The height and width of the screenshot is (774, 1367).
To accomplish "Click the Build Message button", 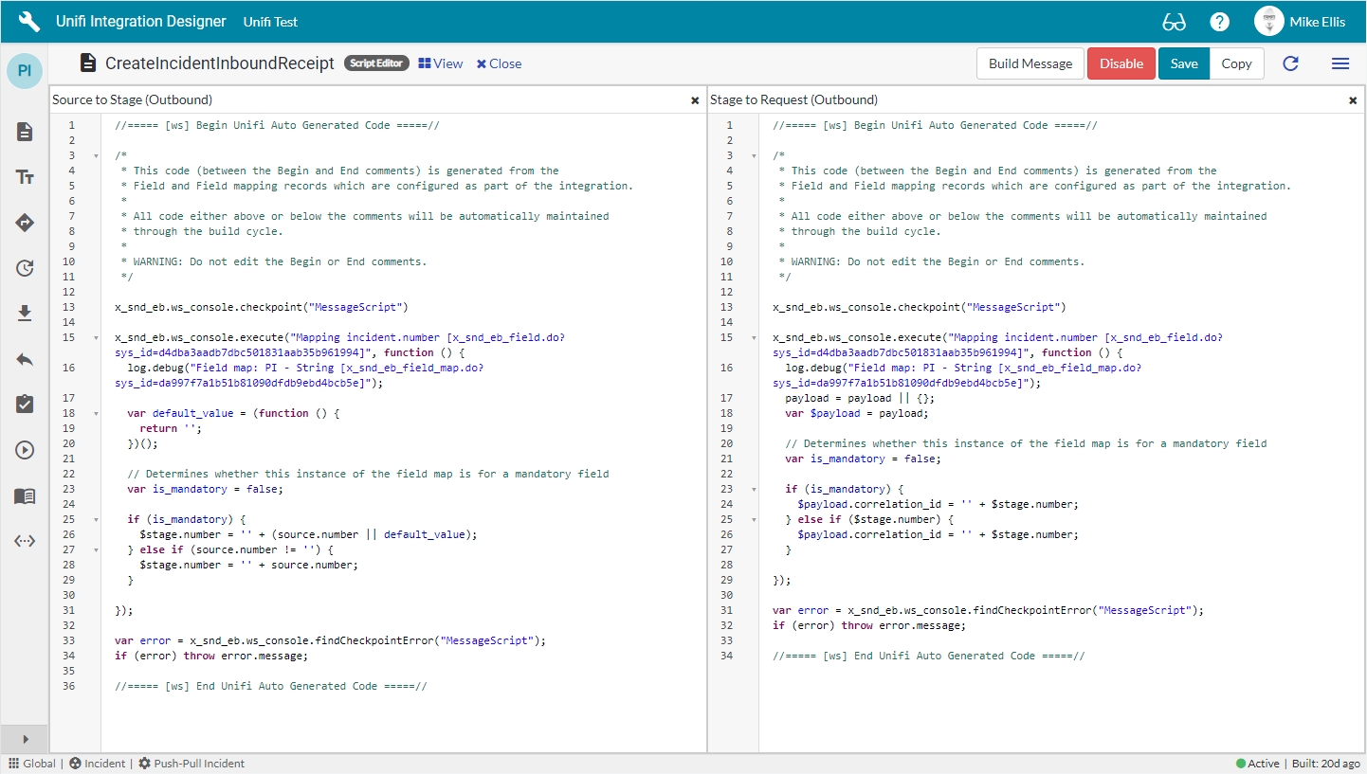I will pyautogui.click(x=1030, y=63).
